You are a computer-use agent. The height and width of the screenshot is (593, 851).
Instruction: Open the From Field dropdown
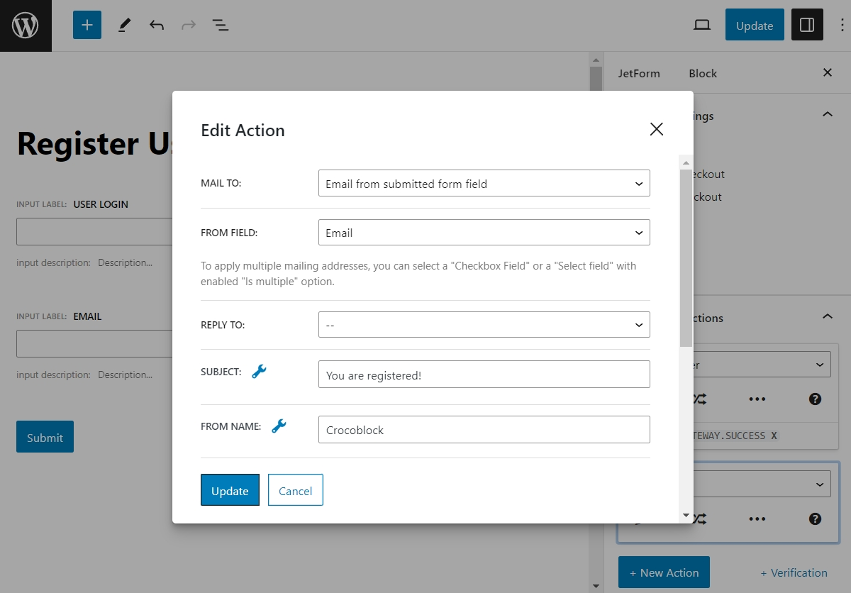point(484,232)
